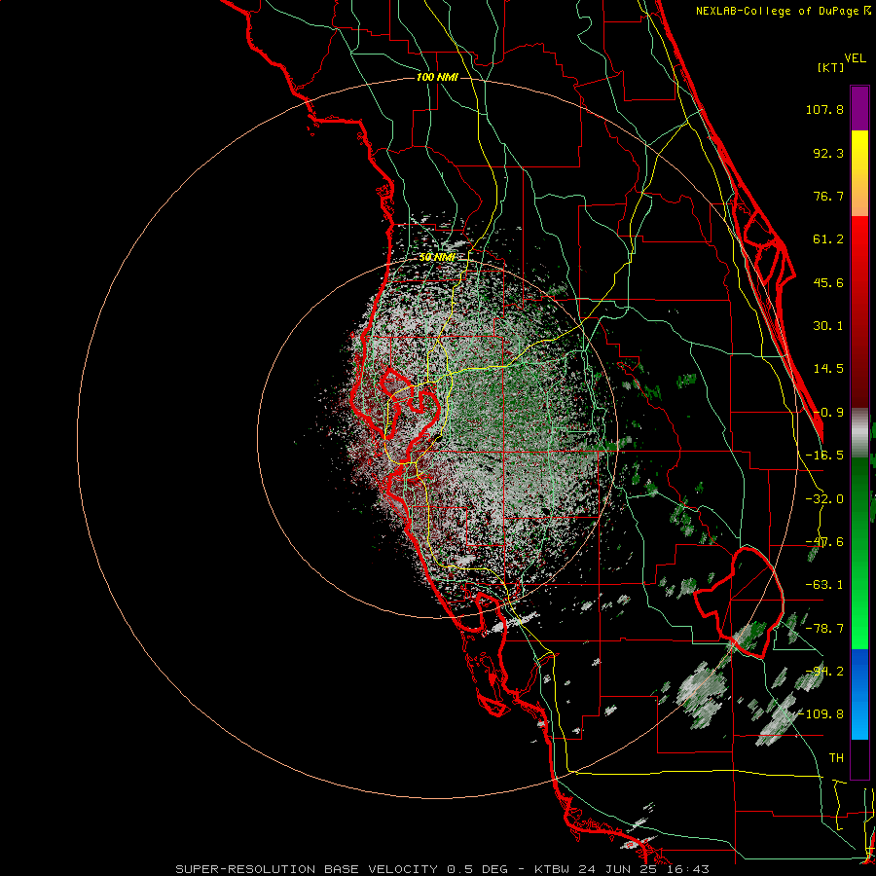876x876 pixels.
Task: Select the -109.8 velocity scale value
Action: (821, 714)
